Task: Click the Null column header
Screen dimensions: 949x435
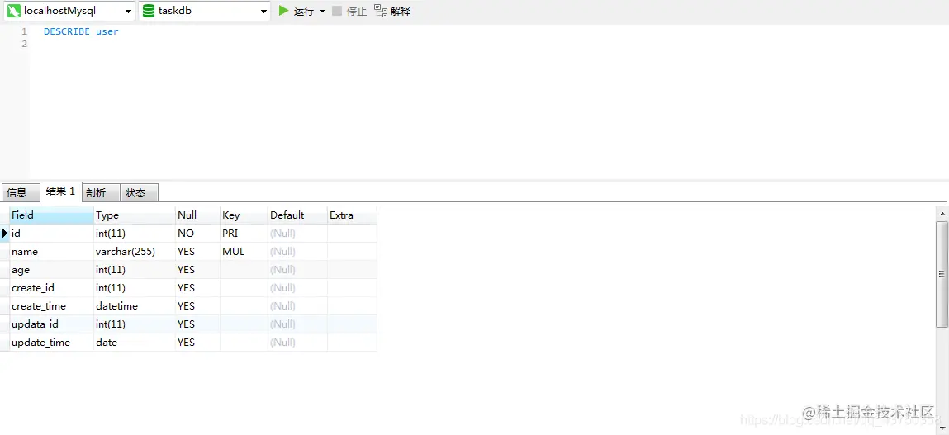Action: (x=197, y=215)
